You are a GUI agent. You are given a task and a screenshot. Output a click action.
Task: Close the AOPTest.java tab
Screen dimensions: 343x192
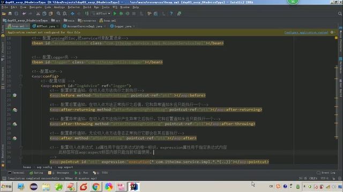[58, 26]
